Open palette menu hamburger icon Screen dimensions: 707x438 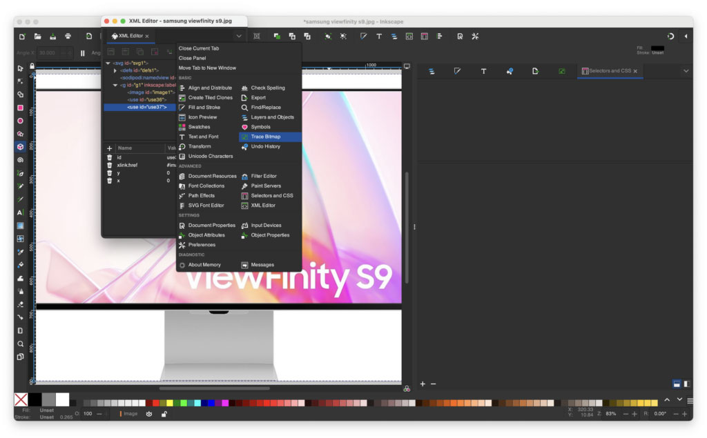690,401
